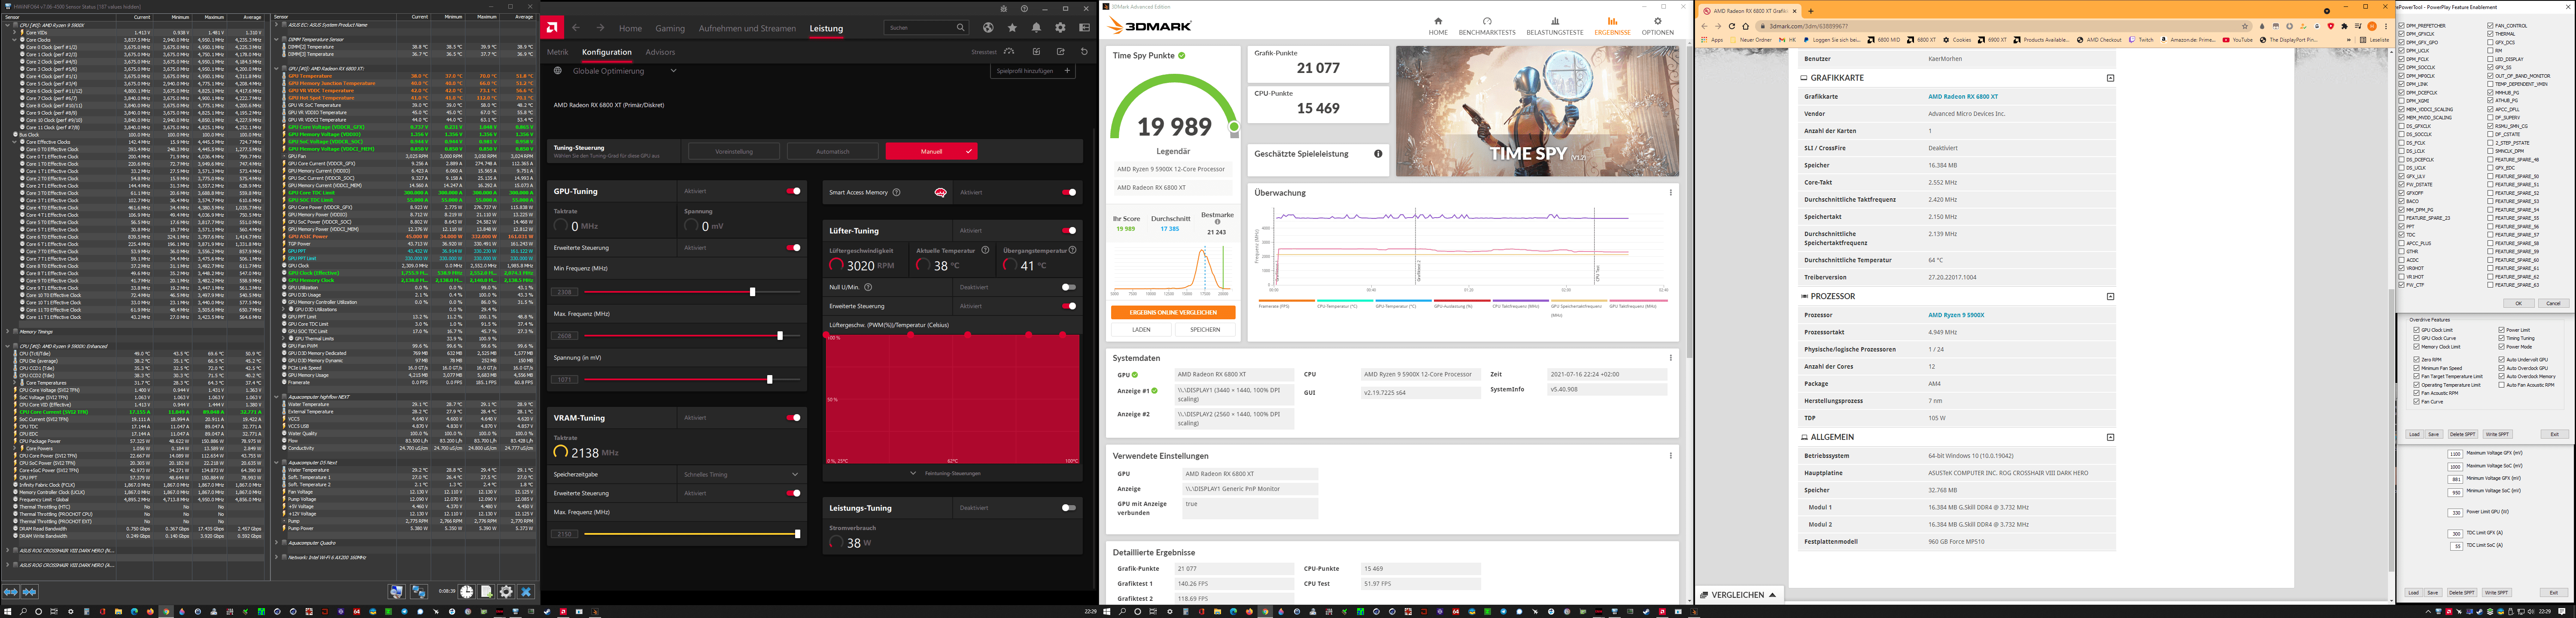This screenshot has height=618, width=2576.
Task: Uncheck FAN_CONTROL checkbox
Action: click(2490, 26)
